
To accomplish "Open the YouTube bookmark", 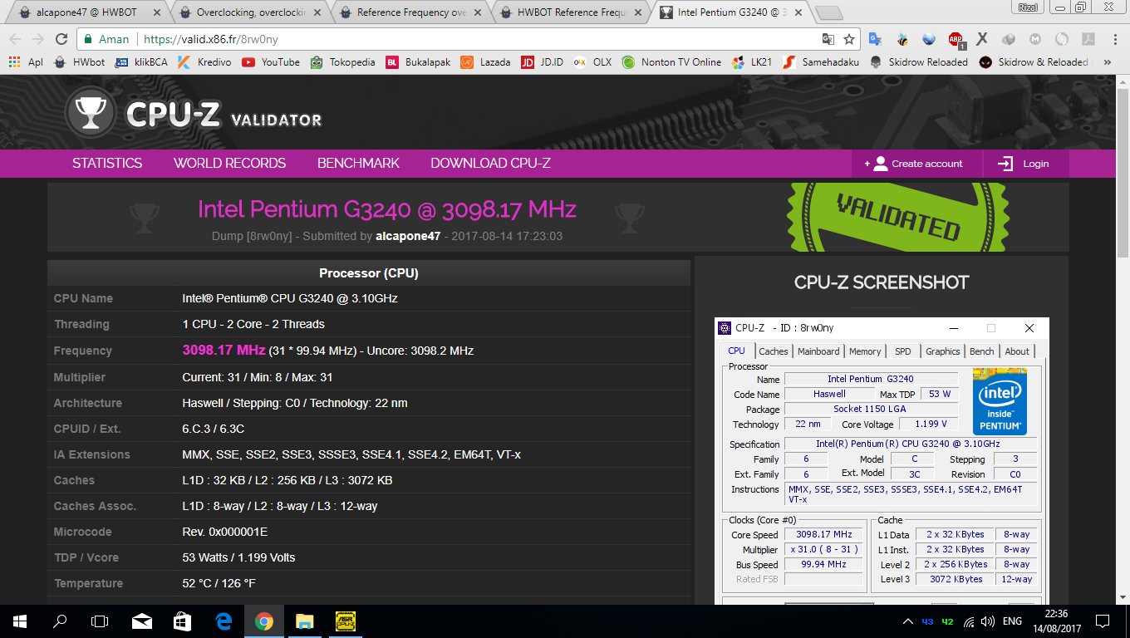I will tap(271, 62).
